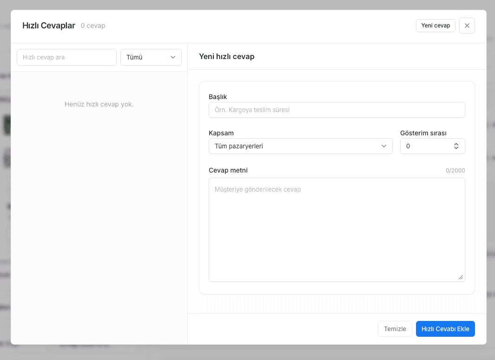Click the Gösterim sırası number field
Screen dimensions: 495x360
click(x=433, y=146)
